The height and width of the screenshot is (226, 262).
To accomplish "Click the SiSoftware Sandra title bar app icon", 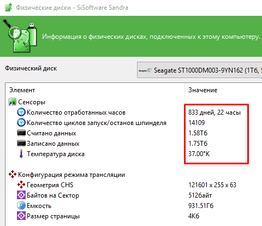I will tap(8, 8).
